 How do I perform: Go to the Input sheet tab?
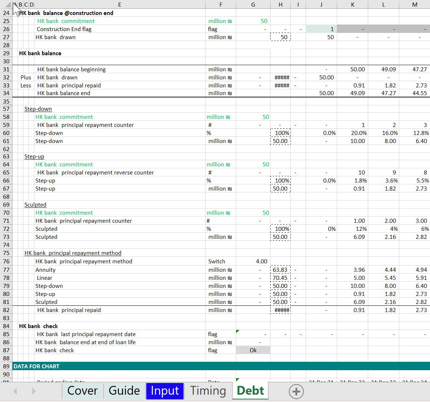(165, 391)
